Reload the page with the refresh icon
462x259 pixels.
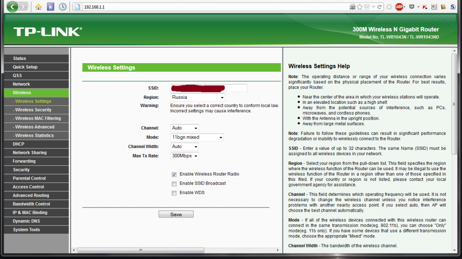tap(379, 7)
